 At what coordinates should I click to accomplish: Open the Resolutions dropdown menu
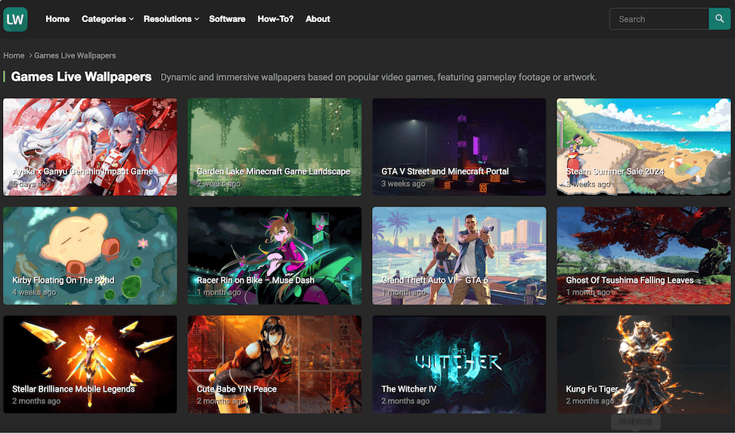171,19
